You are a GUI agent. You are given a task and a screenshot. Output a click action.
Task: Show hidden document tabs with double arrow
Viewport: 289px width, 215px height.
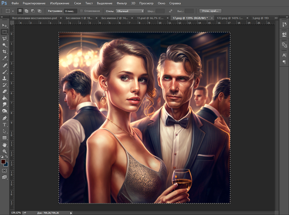coord(276,18)
